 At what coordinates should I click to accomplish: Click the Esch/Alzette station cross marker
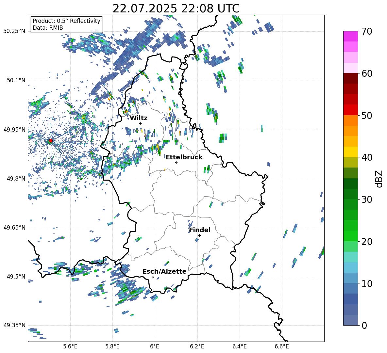[x=153, y=277]
